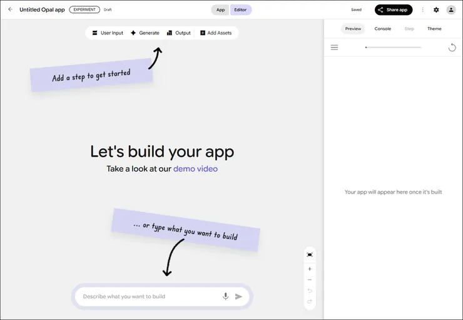Image resolution: width=463 pixels, height=320 pixels.
Task: Click Add Assets in toolbar
Action: click(x=216, y=33)
